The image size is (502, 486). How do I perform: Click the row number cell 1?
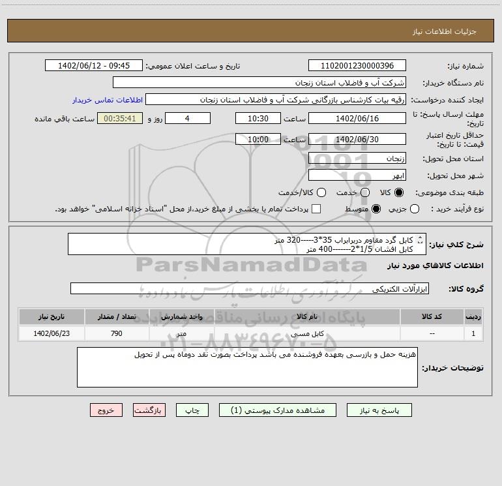click(473, 333)
